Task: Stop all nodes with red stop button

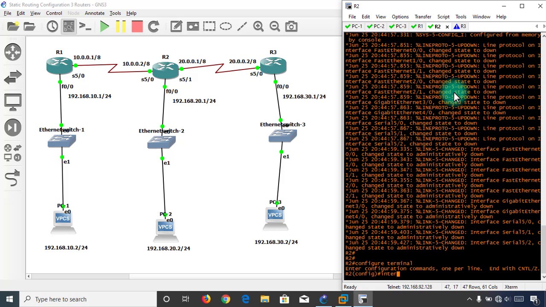Action: pos(137,26)
